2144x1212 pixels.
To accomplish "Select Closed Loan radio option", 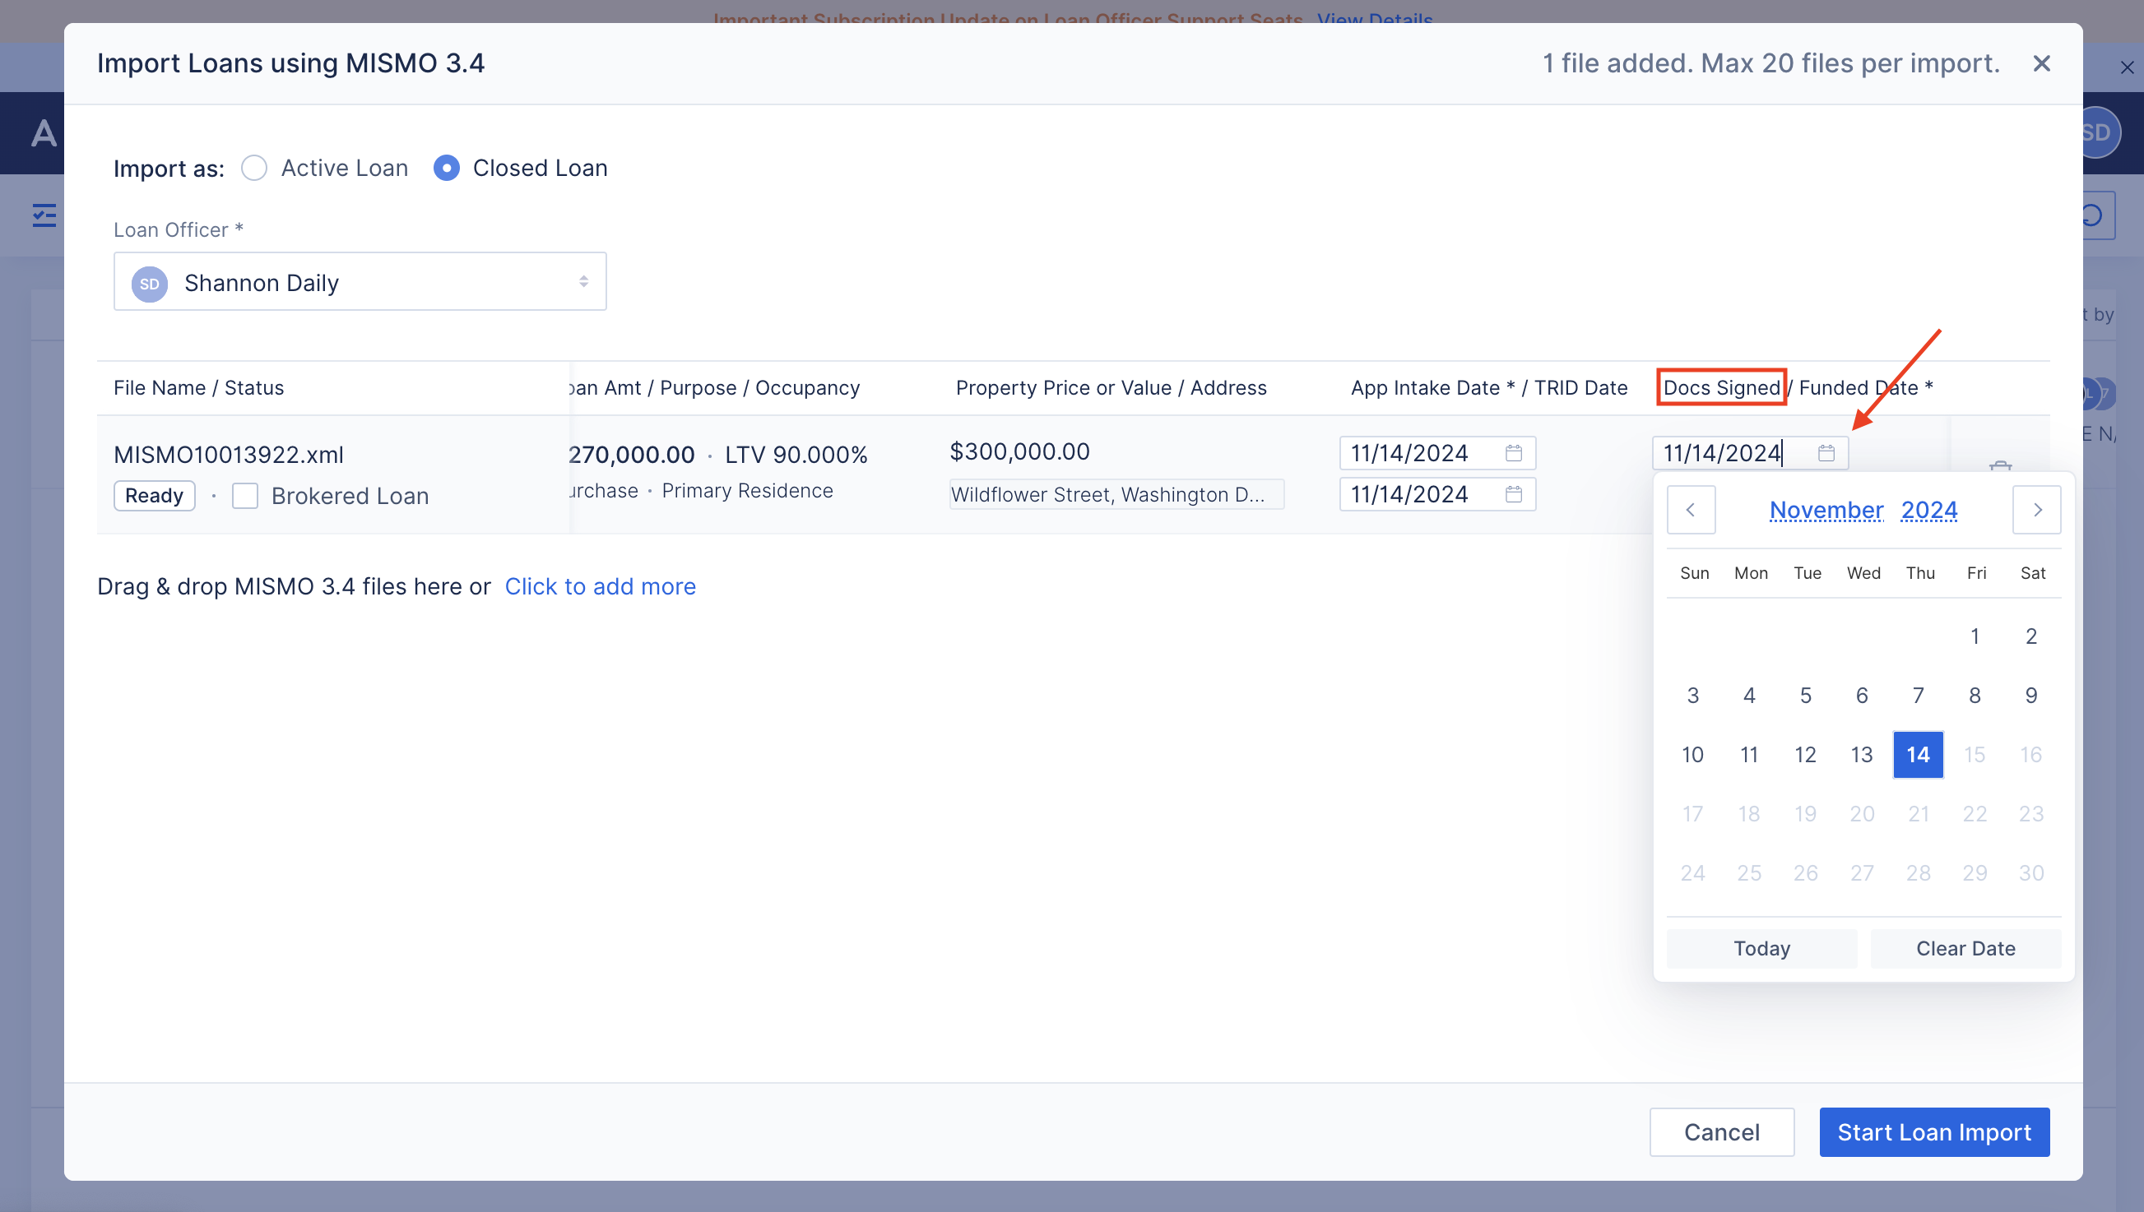I will point(446,168).
